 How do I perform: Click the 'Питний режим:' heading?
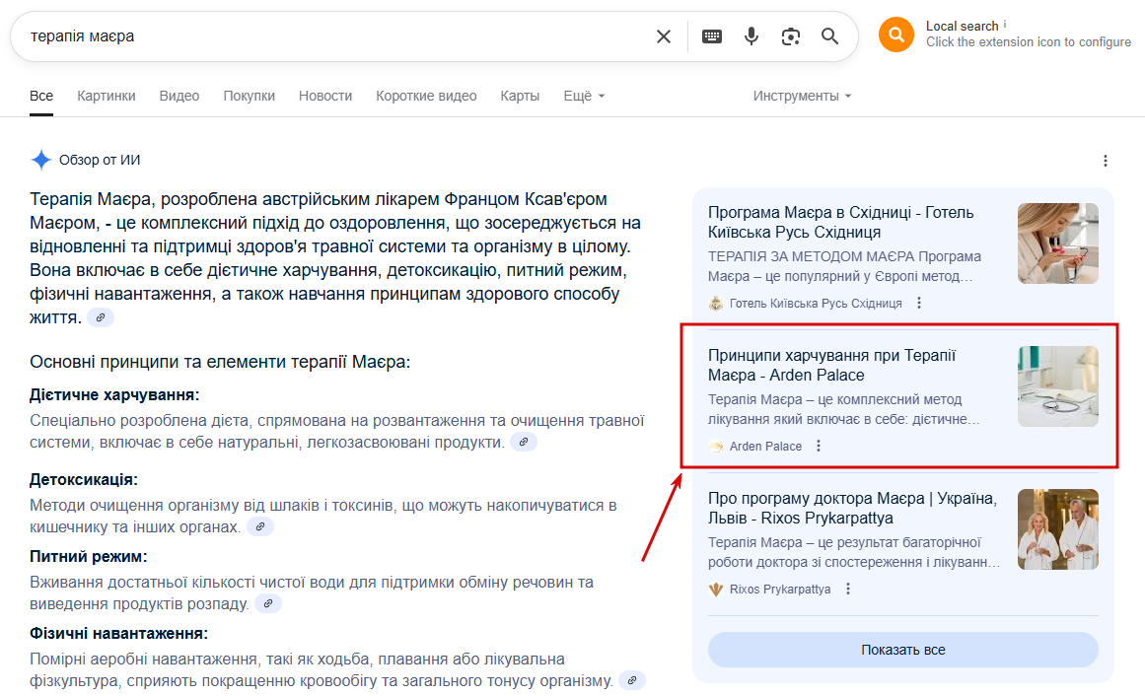click(89, 557)
